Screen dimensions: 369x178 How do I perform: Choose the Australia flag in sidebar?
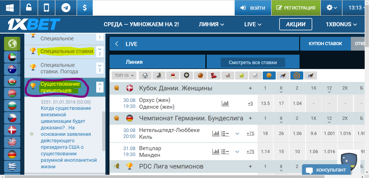12,69
